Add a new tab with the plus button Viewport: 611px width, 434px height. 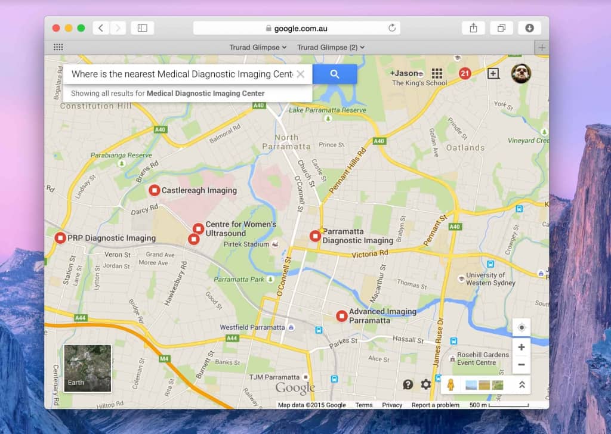coord(542,48)
